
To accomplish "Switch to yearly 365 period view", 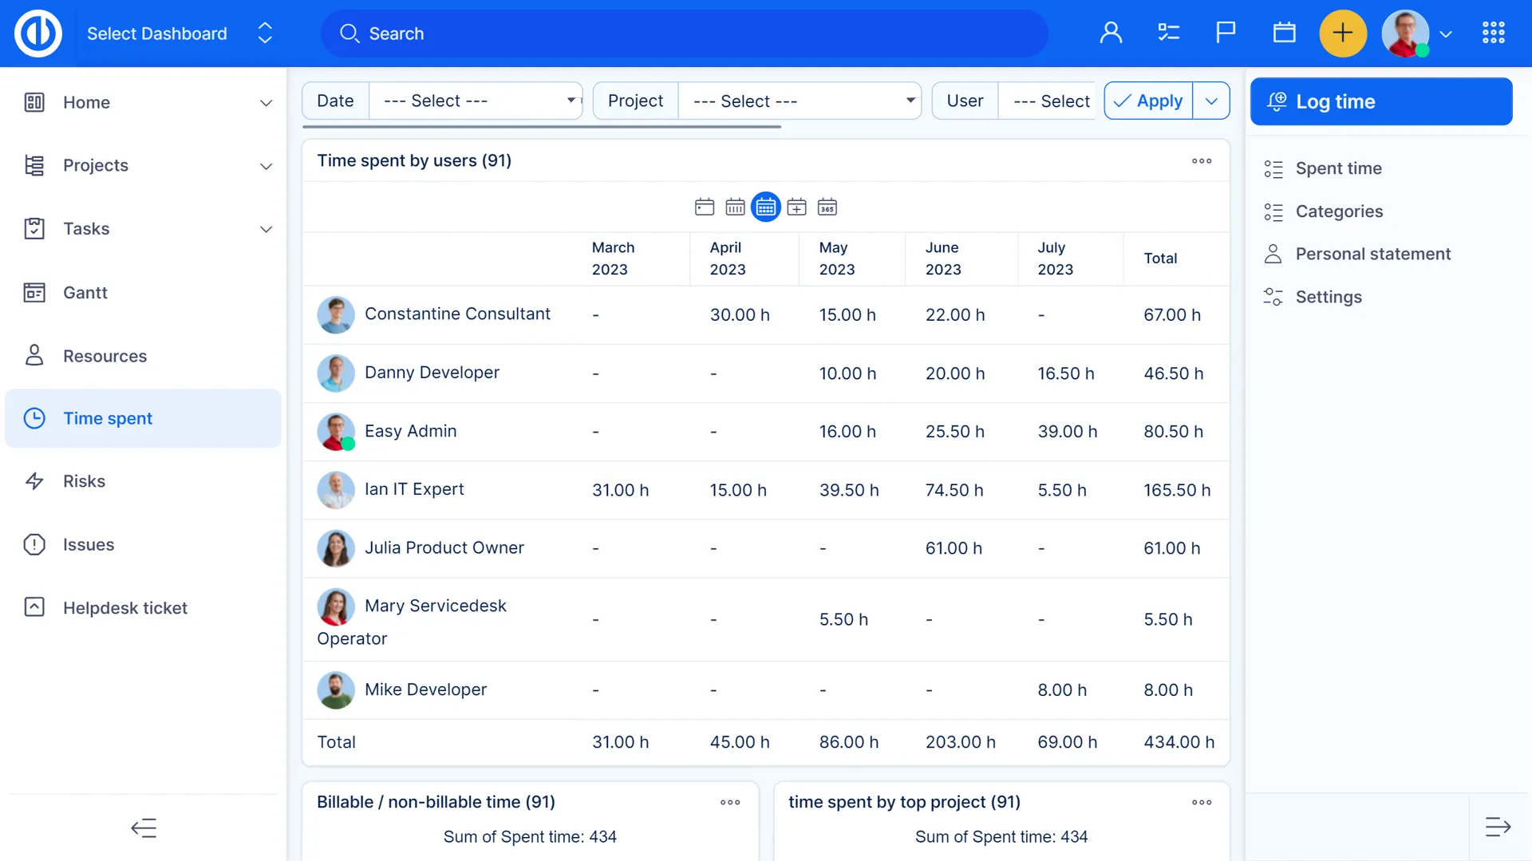I will pyautogui.click(x=827, y=207).
